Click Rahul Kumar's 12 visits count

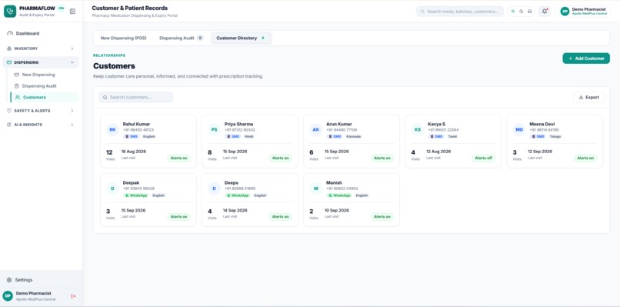click(x=109, y=152)
